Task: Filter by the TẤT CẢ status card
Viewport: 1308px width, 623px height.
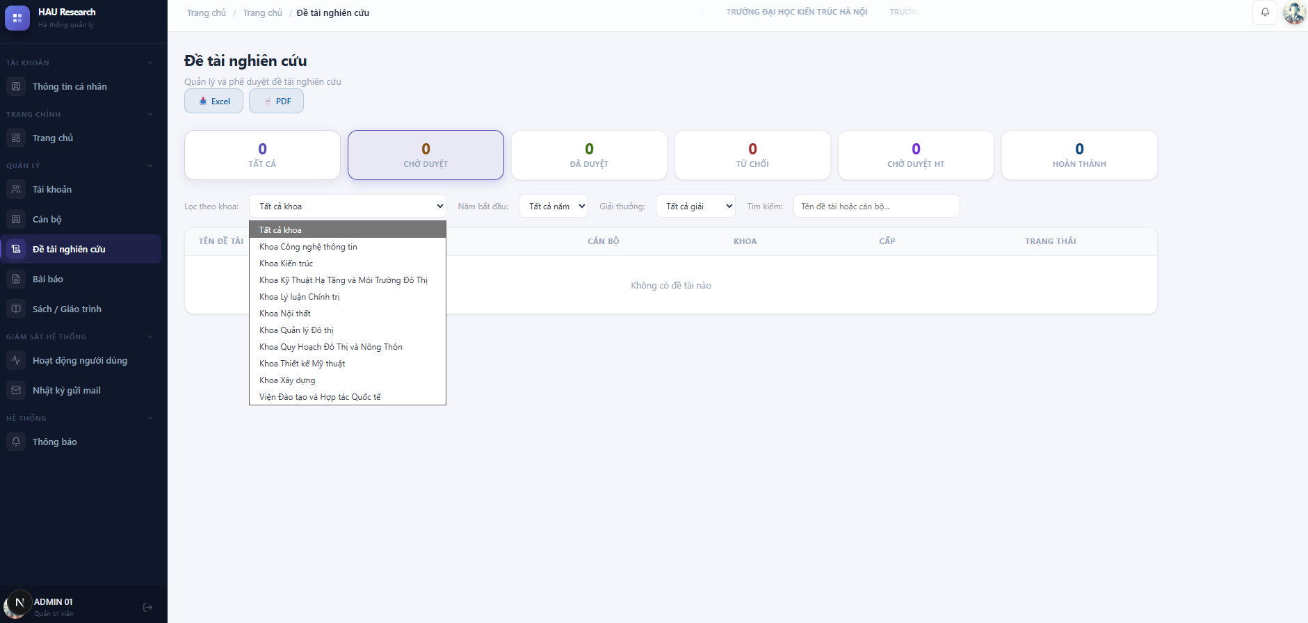Action: click(x=262, y=155)
